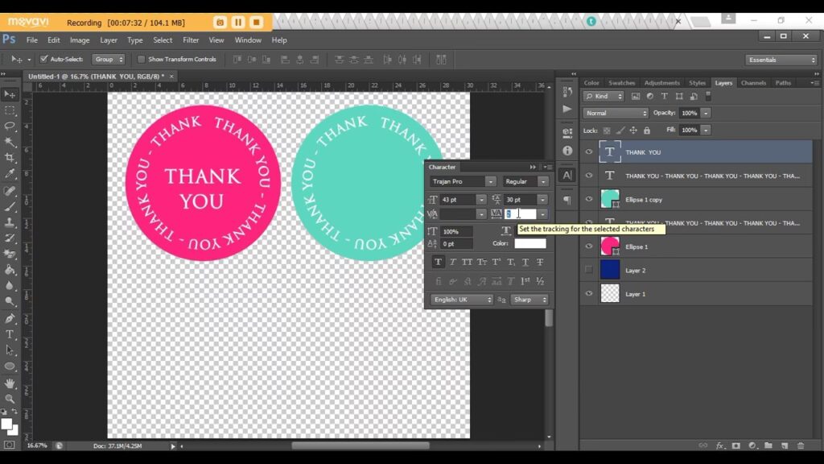Viewport: 824px width, 464px height.
Task: Click the Strikethrough text style icon
Action: pyautogui.click(x=540, y=262)
